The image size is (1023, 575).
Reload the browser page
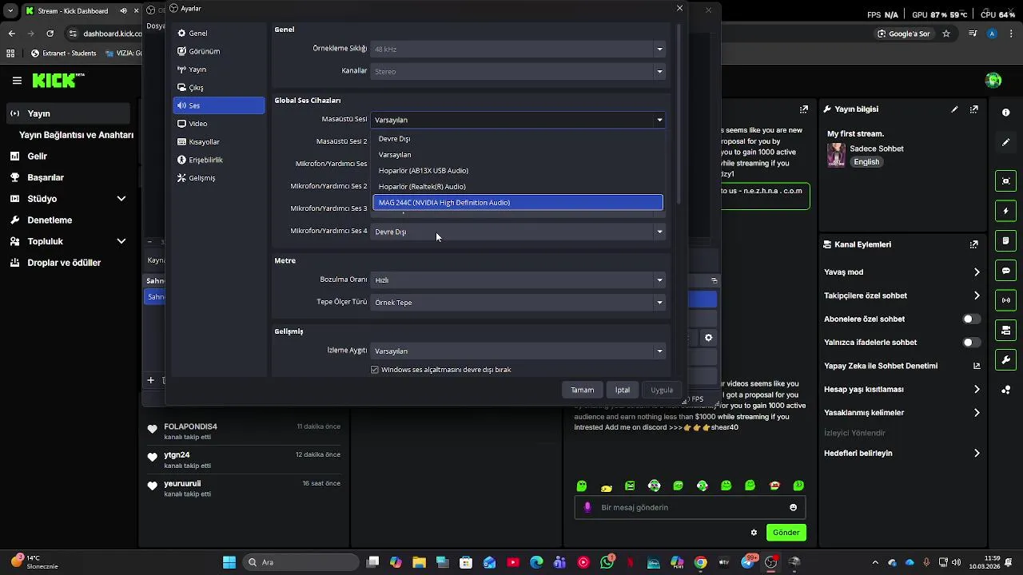click(x=50, y=34)
